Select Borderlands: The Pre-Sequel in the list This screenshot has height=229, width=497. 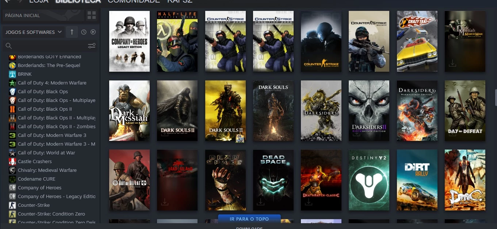[49, 66]
